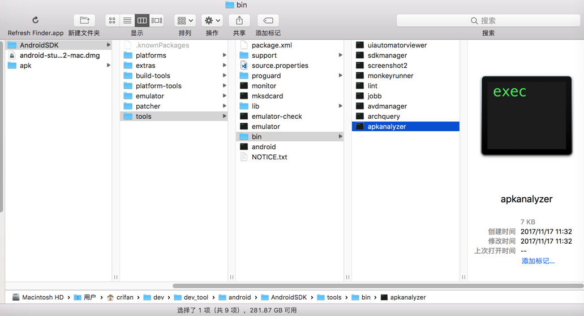Open the emulator folder in second column
Screen dimensions: 584x316
174,96
